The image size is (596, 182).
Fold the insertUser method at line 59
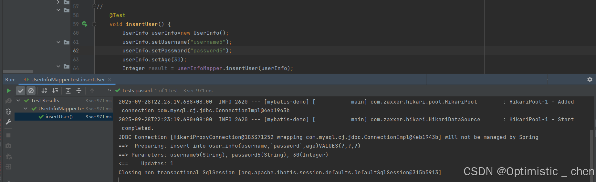point(94,24)
